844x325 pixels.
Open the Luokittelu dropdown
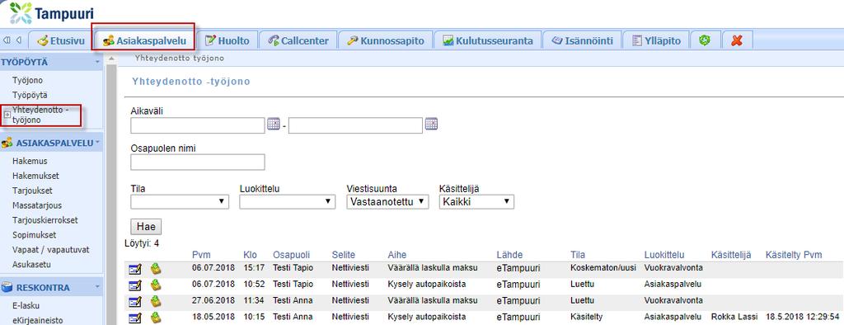click(288, 201)
